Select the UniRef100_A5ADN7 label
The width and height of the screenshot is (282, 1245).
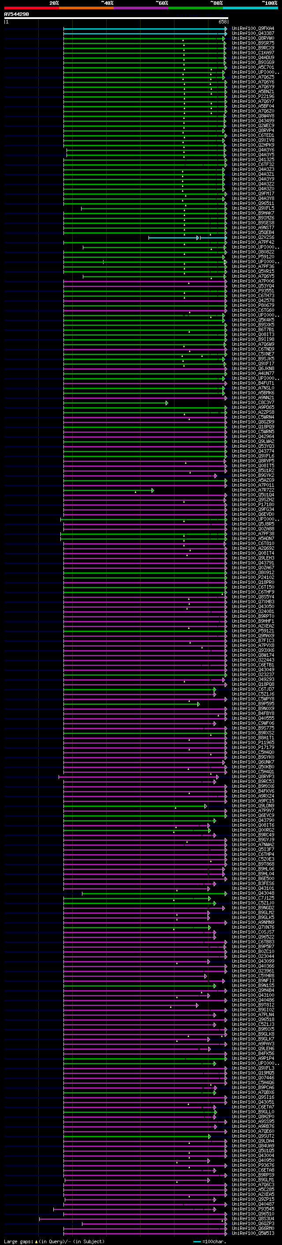(253, 539)
